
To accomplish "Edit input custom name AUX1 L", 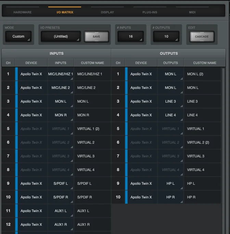I will pos(93,211).
